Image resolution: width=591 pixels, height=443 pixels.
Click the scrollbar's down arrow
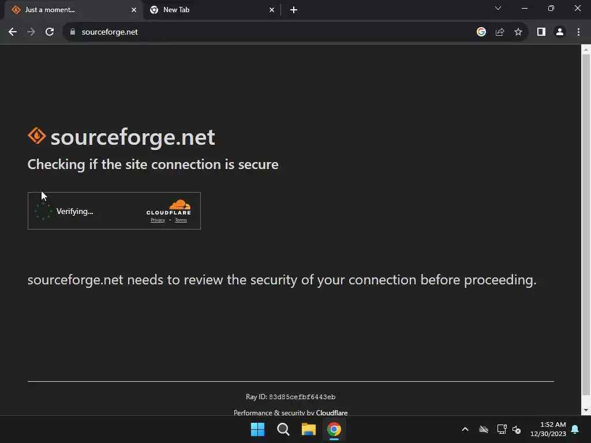pyautogui.click(x=586, y=410)
